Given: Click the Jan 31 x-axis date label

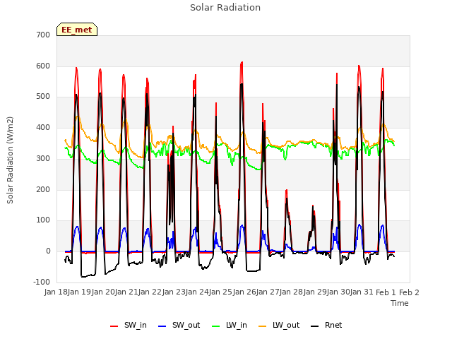Looking at the screenshot, I should (362, 292).
